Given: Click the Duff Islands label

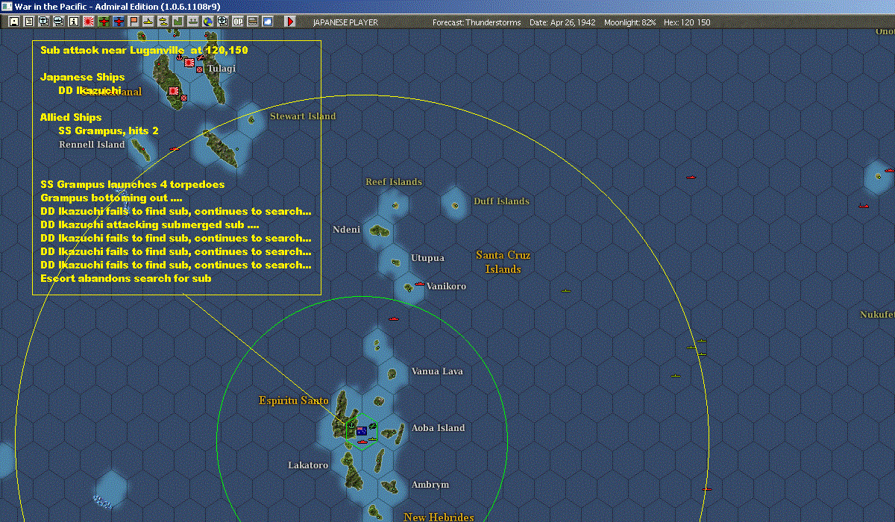Looking at the screenshot, I should [501, 201].
